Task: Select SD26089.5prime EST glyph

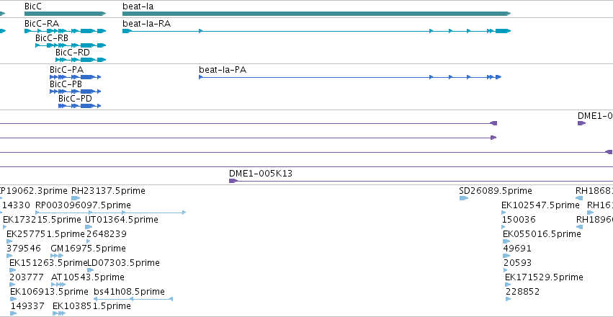Action: 464,198
